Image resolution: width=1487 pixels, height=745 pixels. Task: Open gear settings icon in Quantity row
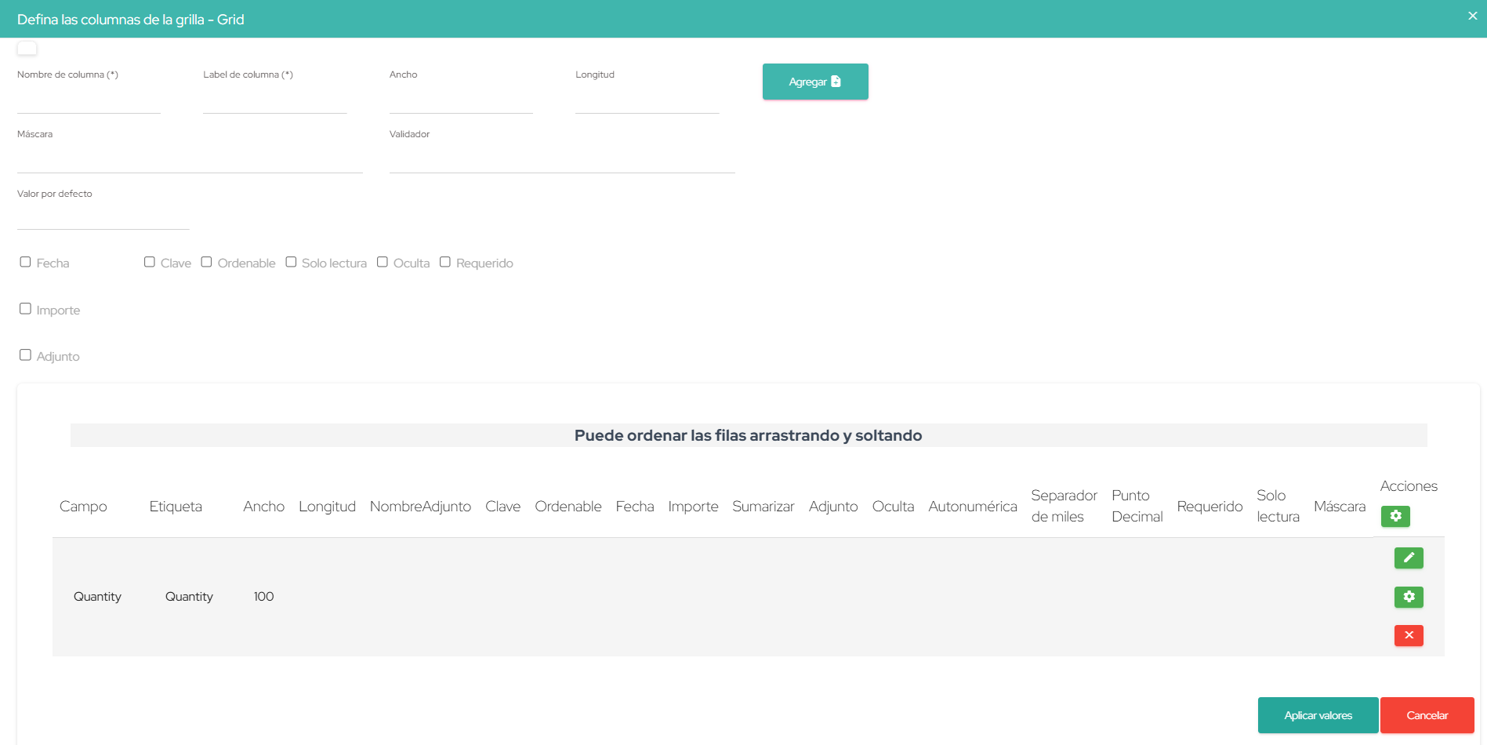[x=1408, y=597]
